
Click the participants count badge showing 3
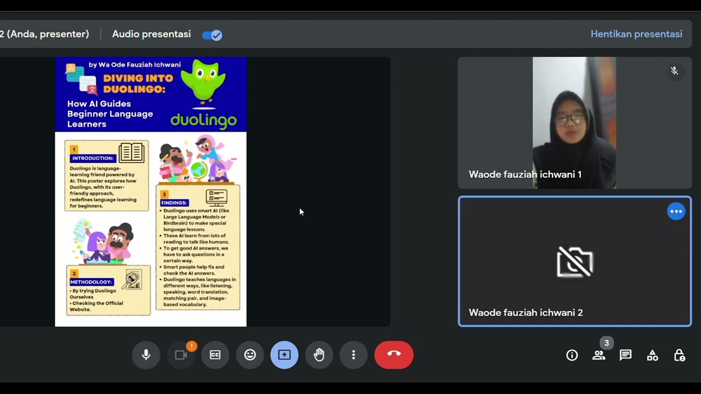coord(606,343)
